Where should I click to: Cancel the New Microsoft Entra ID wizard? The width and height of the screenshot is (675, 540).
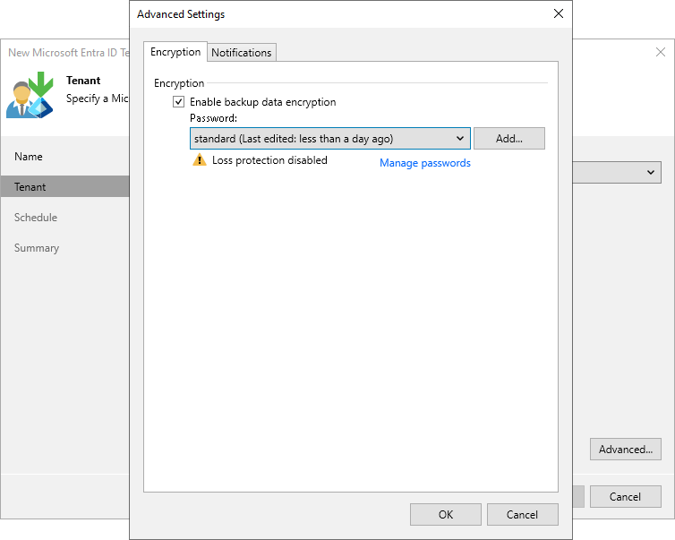626,496
